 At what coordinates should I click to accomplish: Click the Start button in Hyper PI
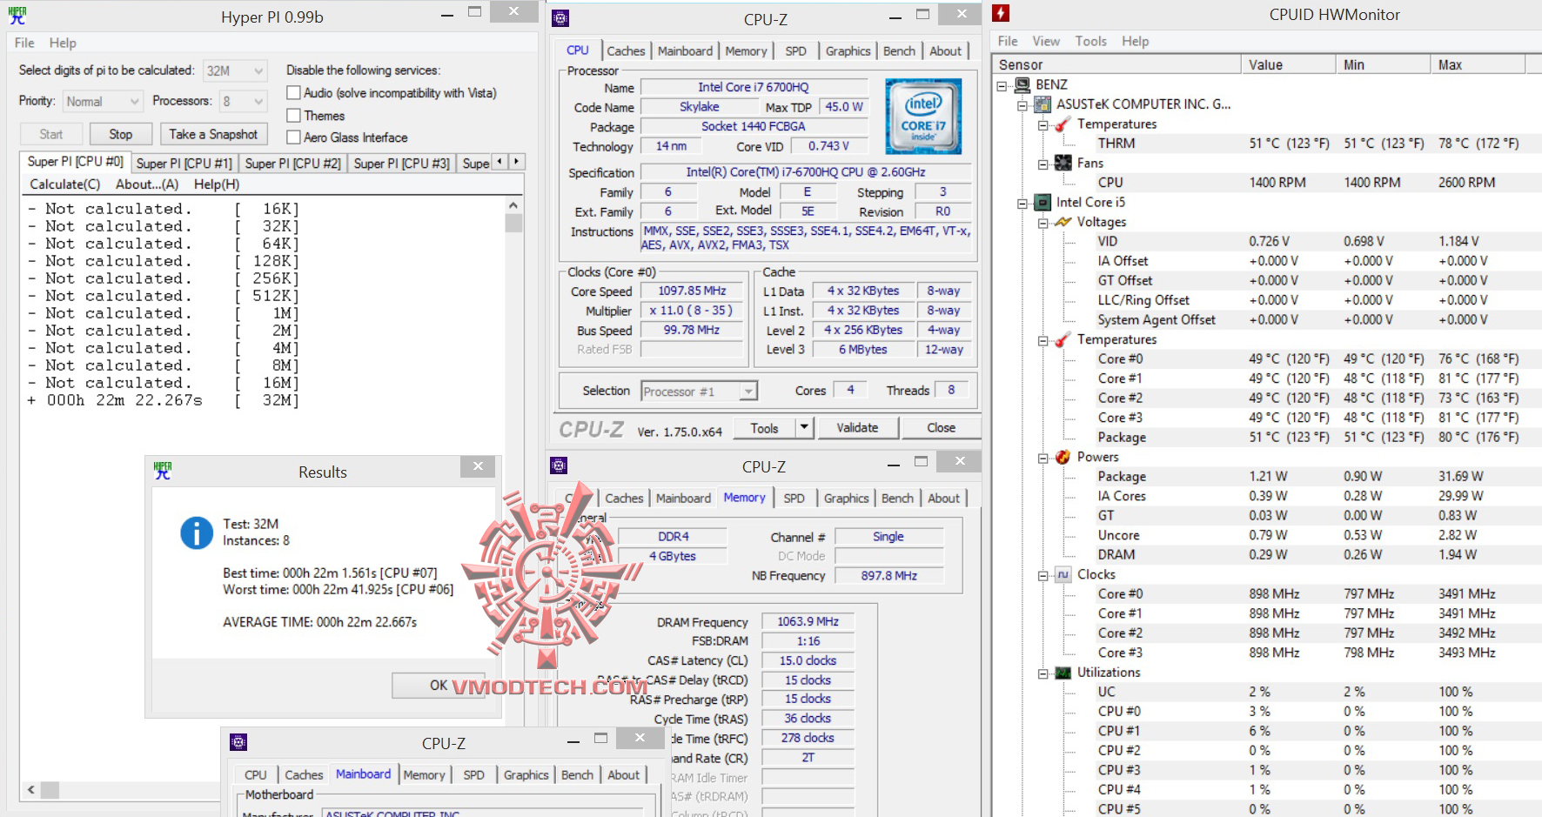point(51,134)
